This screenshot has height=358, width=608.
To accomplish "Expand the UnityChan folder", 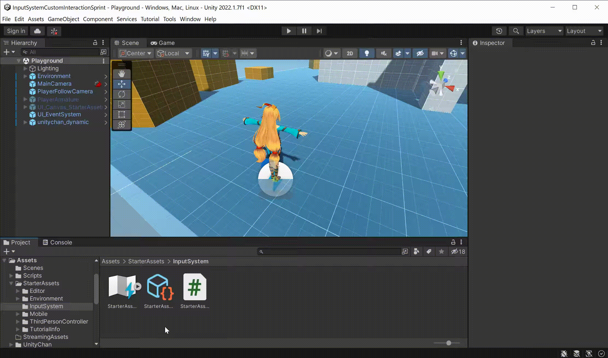I will [x=11, y=345].
